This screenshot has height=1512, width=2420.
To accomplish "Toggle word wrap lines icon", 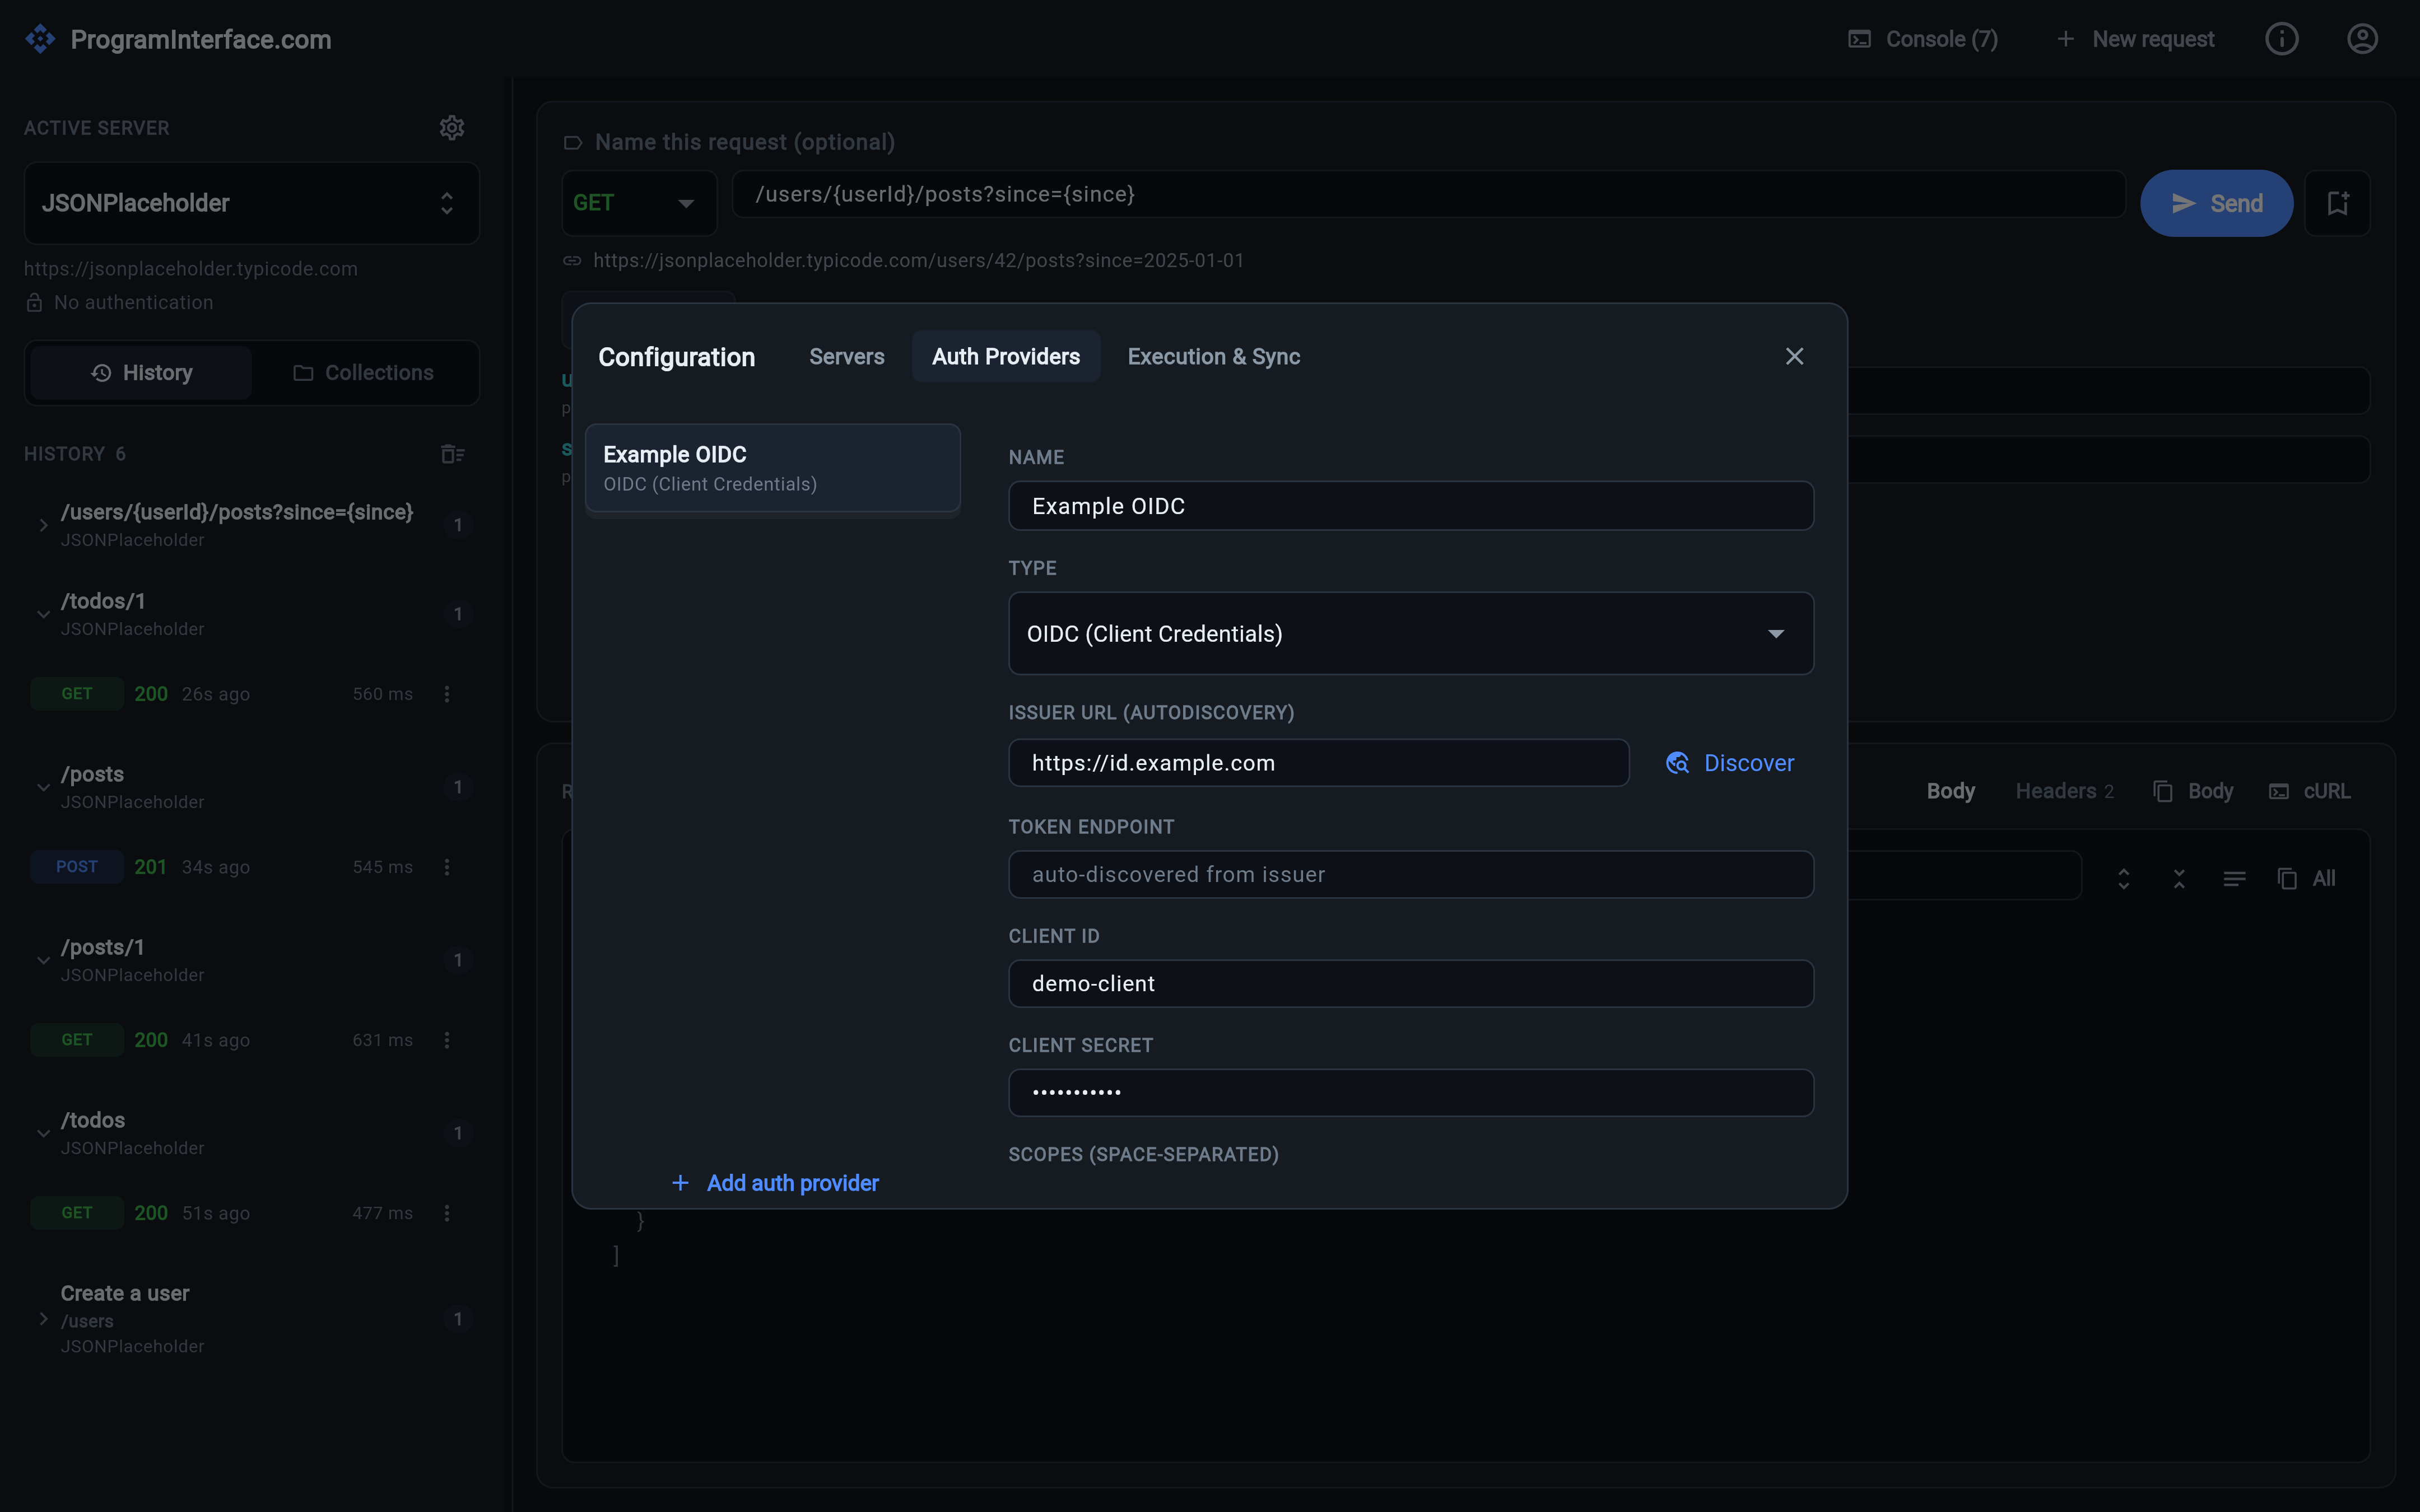I will (2234, 878).
